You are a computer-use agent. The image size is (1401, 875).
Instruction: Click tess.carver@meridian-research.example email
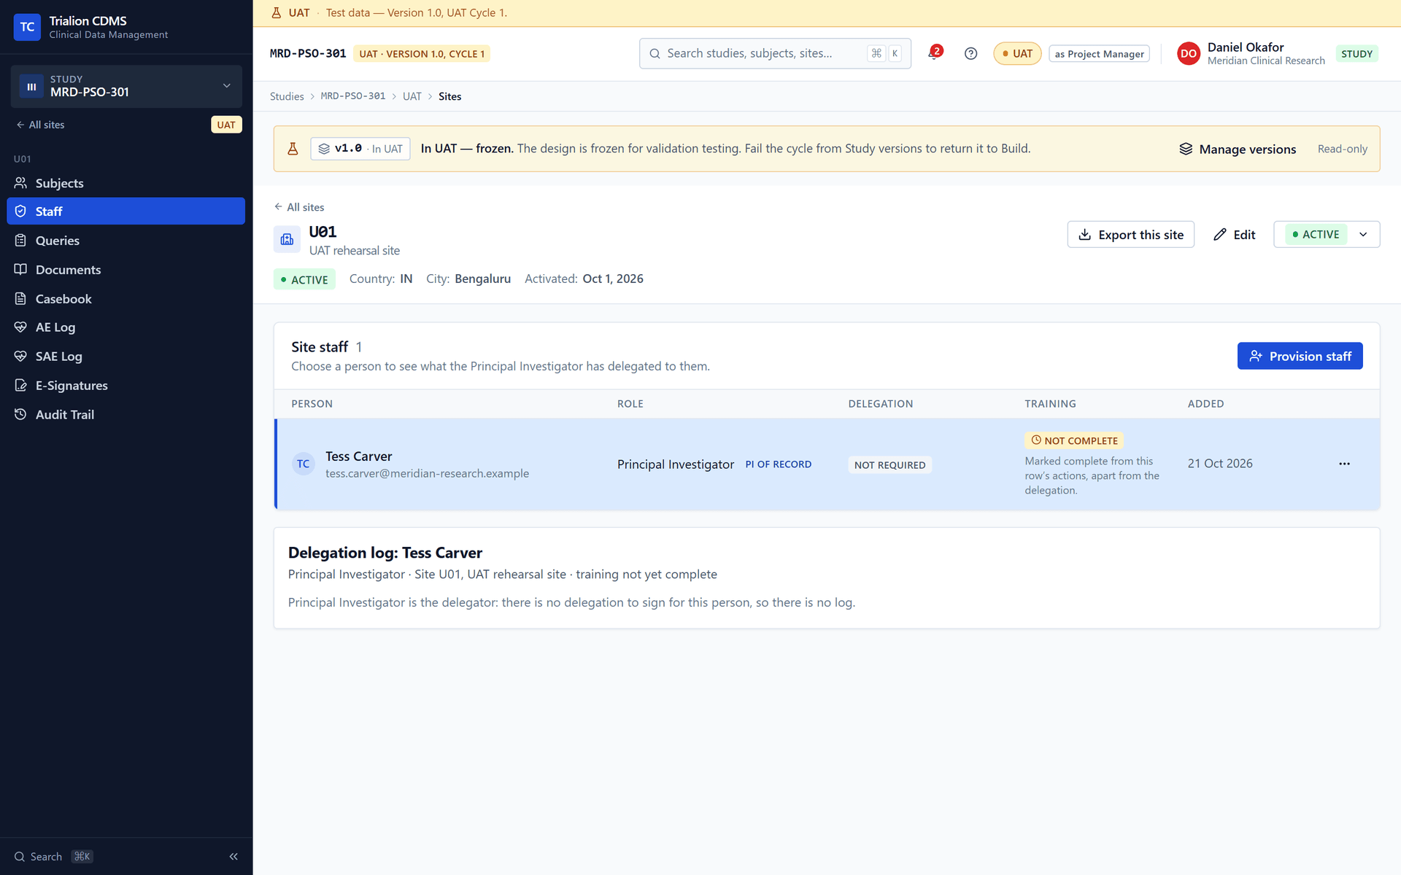[427, 474]
